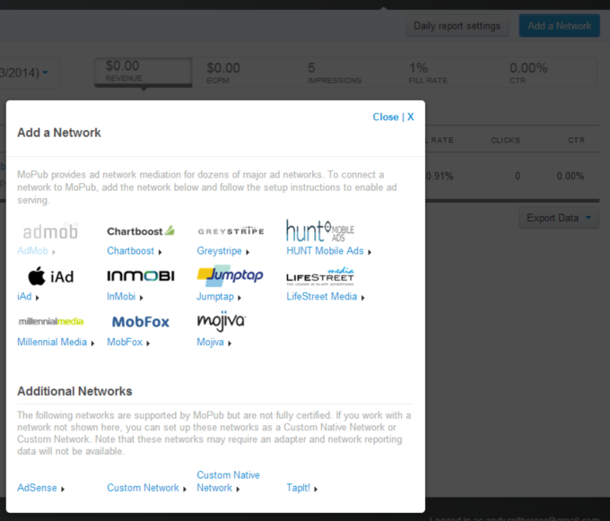This screenshot has width=610, height=521.
Task: Click the LifeStreet Media logo
Action: [x=320, y=276]
